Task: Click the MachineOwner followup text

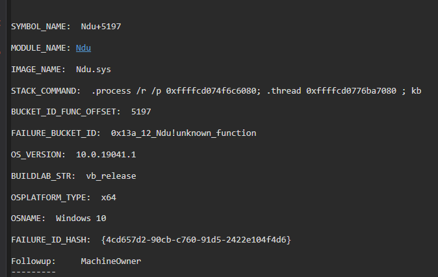Action: pyautogui.click(x=110, y=261)
